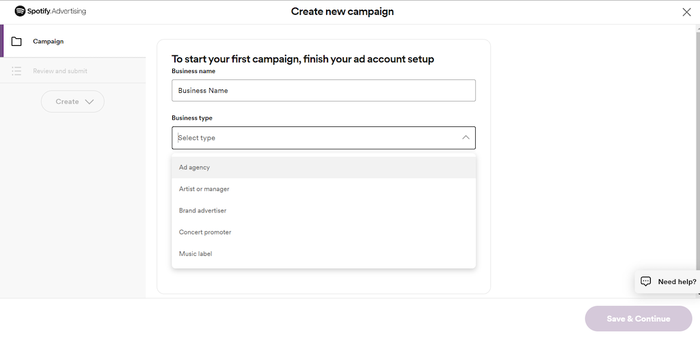Open the Campaign sidebar step
Viewport: 700px width, 338px height.
(x=72, y=41)
